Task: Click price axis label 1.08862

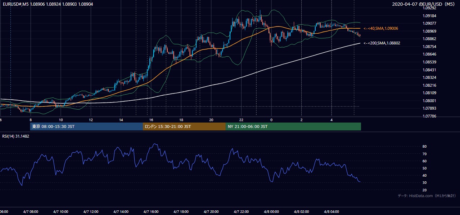Action: point(429,39)
